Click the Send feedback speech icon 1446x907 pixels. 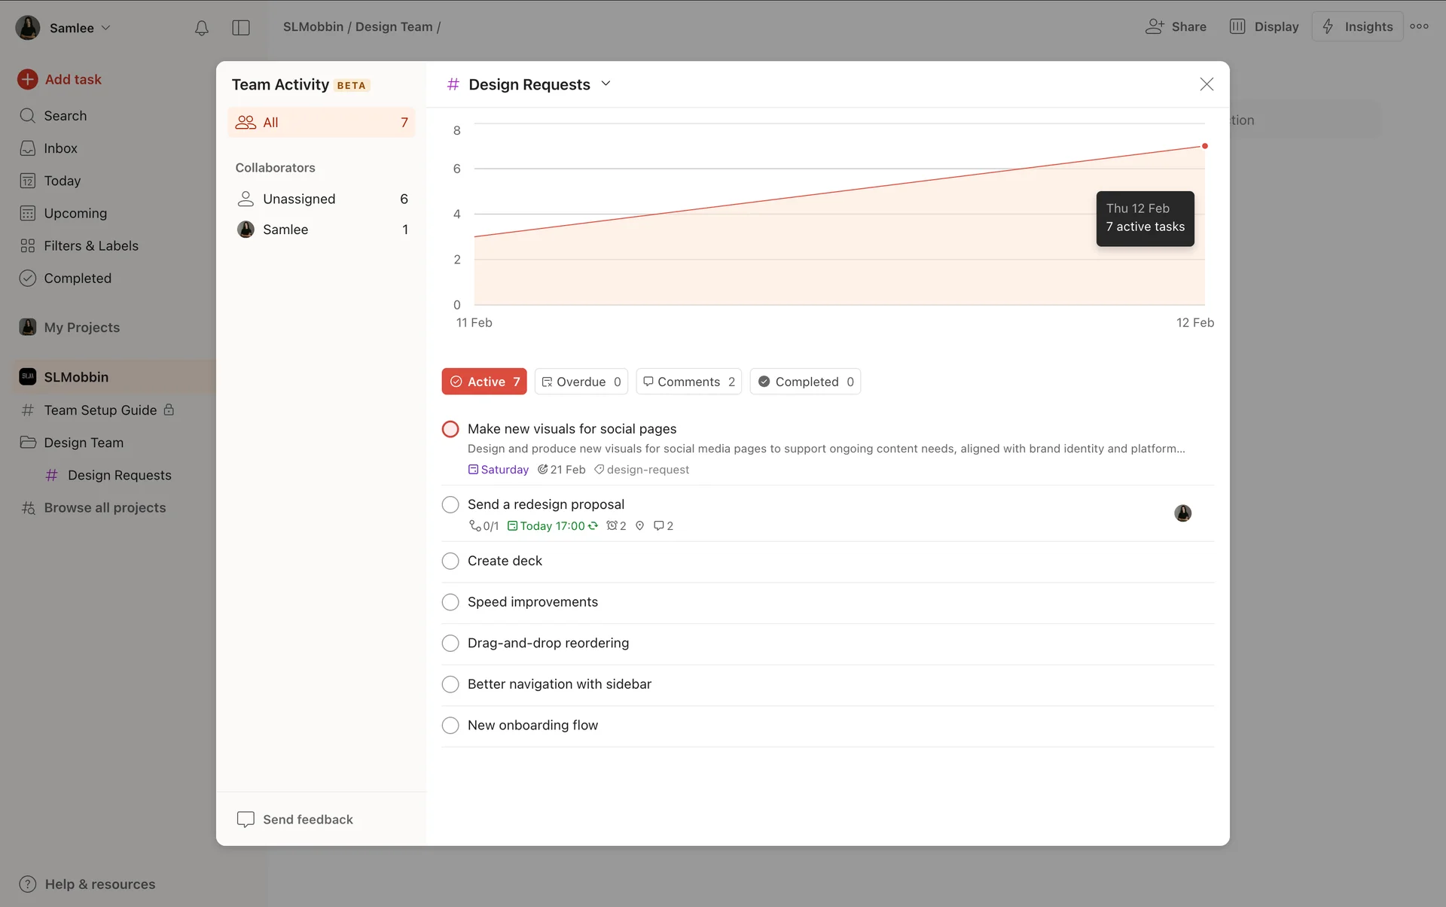(x=246, y=819)
